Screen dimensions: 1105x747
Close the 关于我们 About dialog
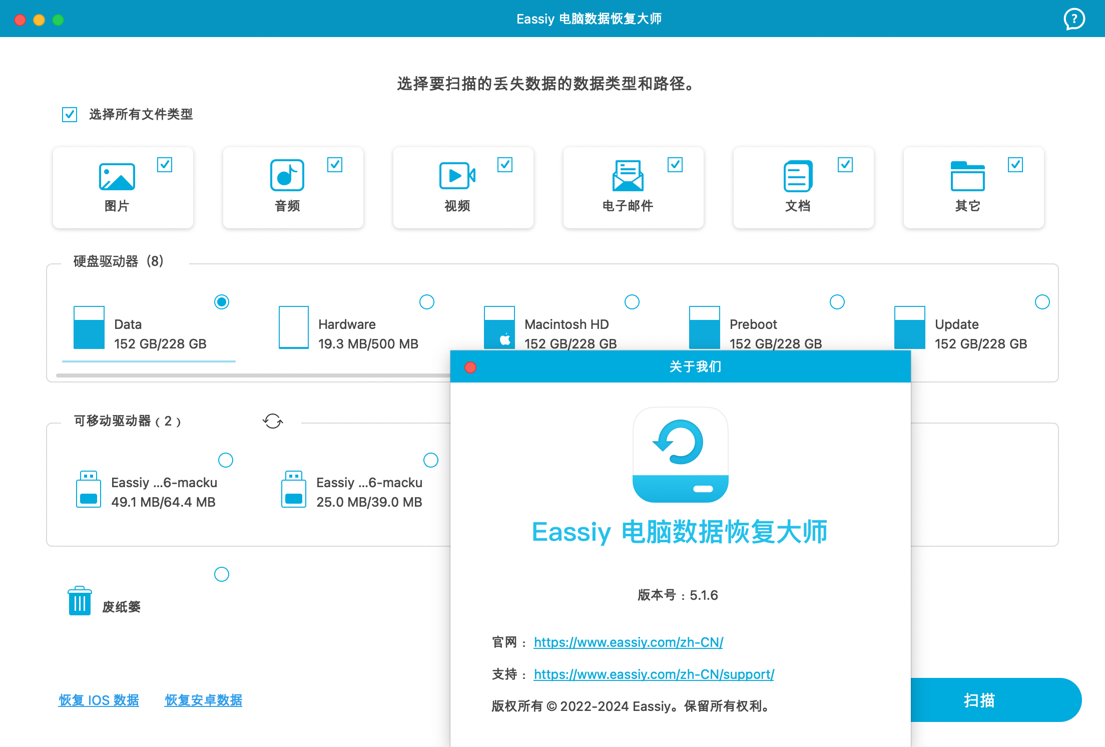click(x=470, y=367)
